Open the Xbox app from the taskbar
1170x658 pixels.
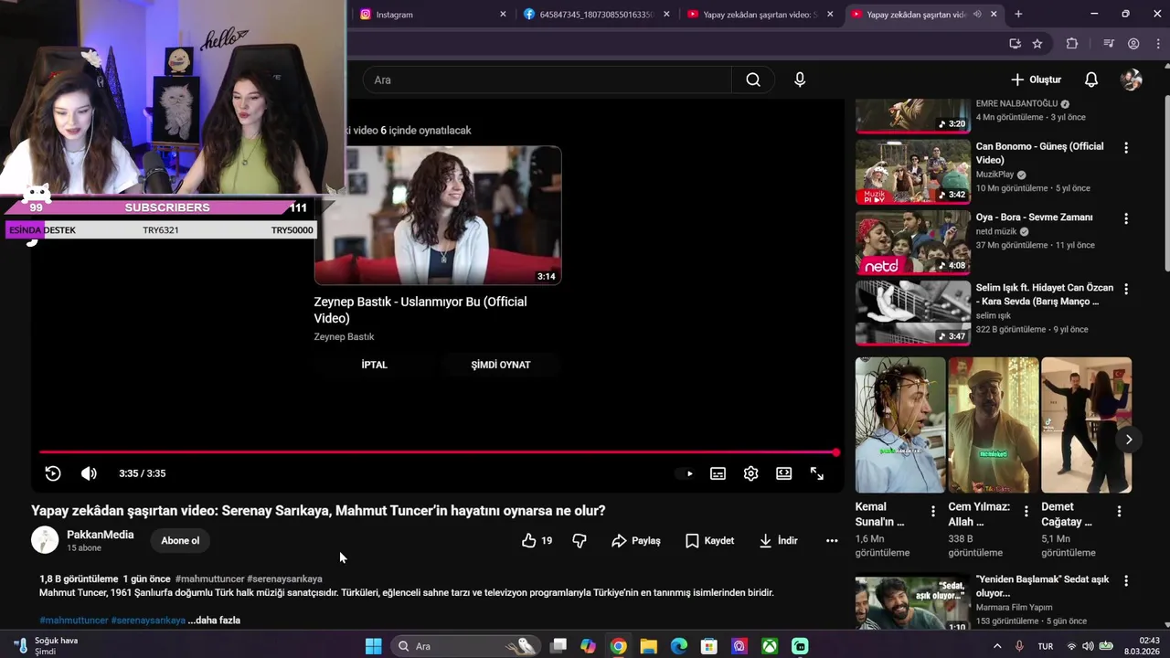tap(771, 646)
